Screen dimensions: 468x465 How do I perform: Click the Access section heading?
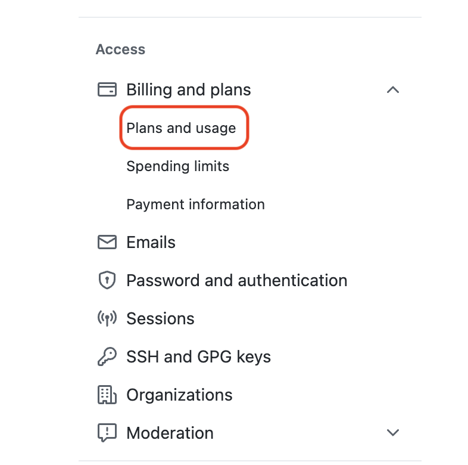click(x=120, y=49)
